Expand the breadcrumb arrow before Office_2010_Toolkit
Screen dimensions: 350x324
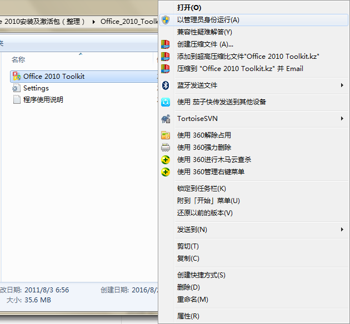tap(94, 22)
